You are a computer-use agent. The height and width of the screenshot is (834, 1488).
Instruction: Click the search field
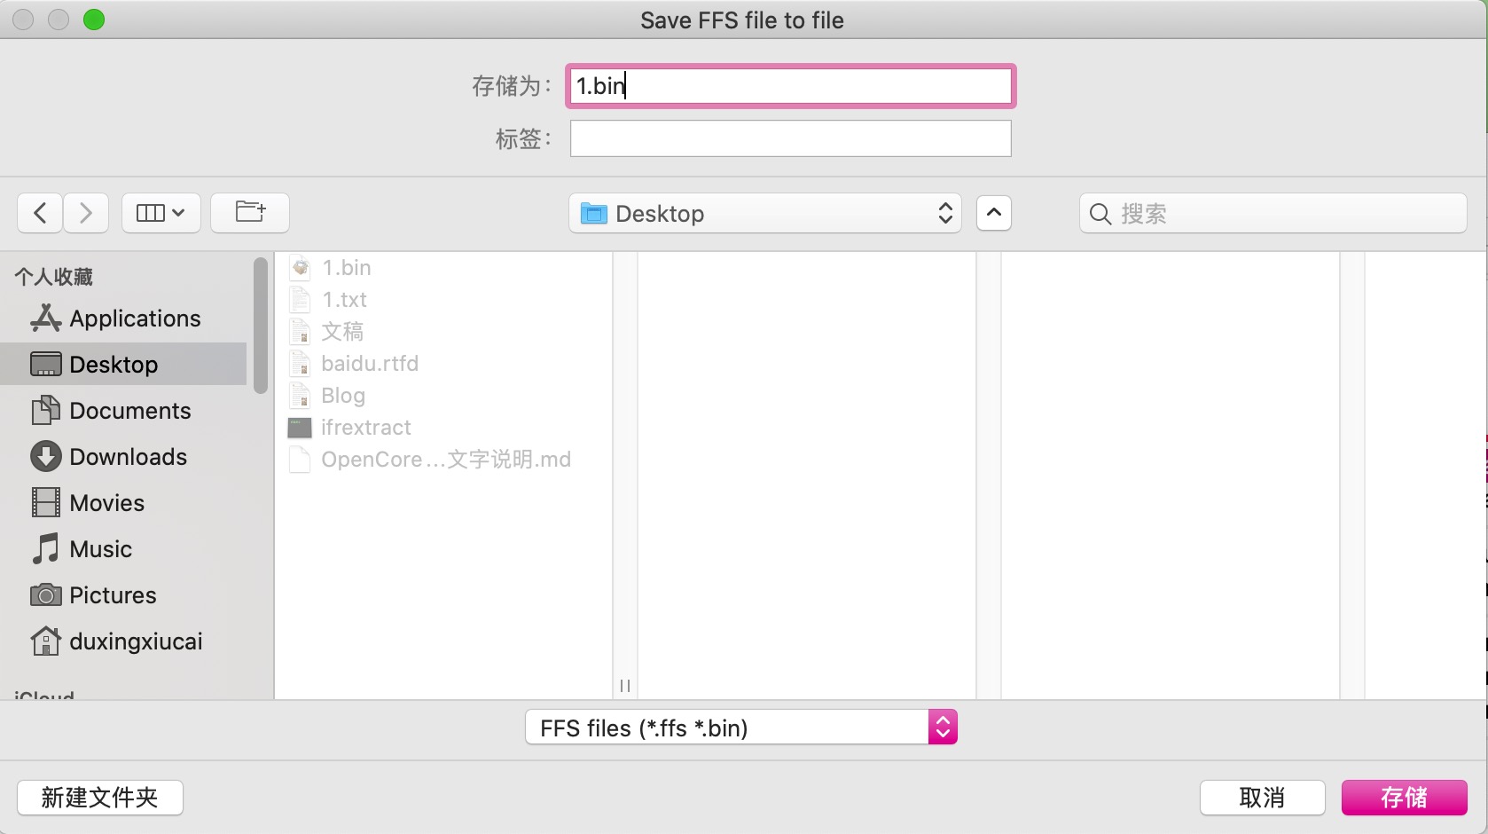[x=1273, y=213]
